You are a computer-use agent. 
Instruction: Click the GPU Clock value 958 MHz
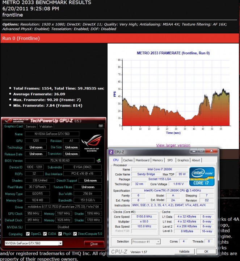[x=33, y=214]
